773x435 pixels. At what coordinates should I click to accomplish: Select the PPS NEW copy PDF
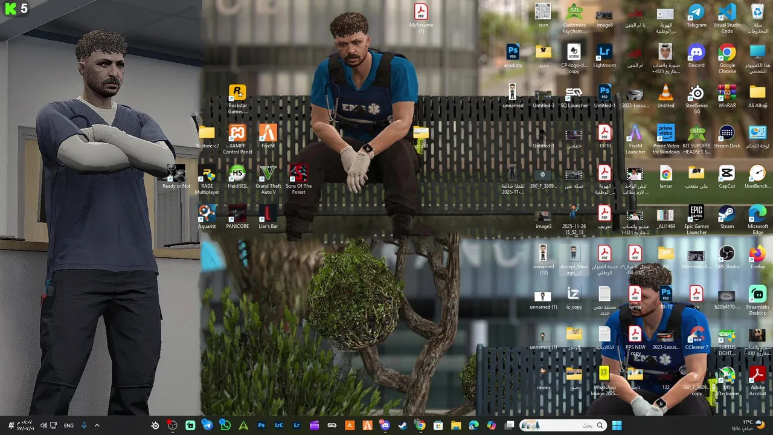[x=635, y=341]
